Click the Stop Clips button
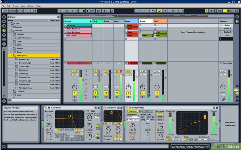 [x=226, y=63]
